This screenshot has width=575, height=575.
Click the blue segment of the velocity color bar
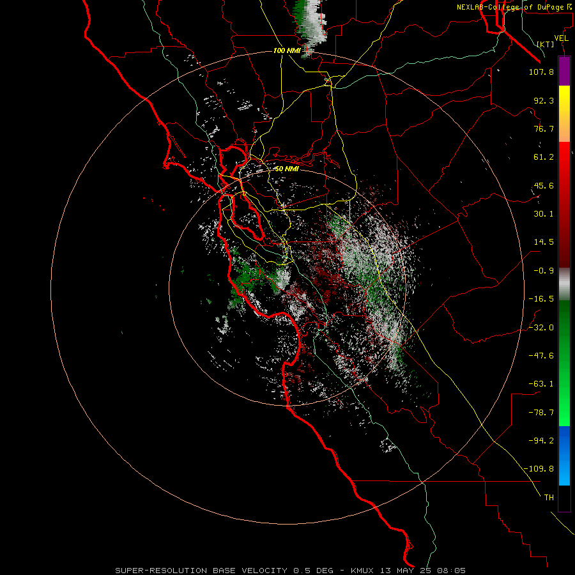click(564, 456)
